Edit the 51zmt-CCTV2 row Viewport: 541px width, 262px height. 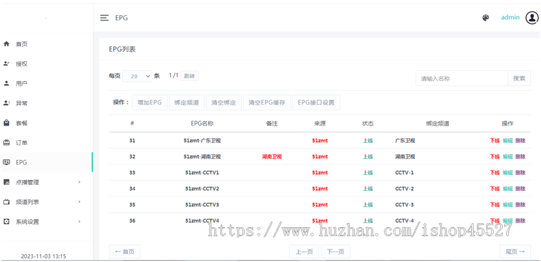coord(507,188)
